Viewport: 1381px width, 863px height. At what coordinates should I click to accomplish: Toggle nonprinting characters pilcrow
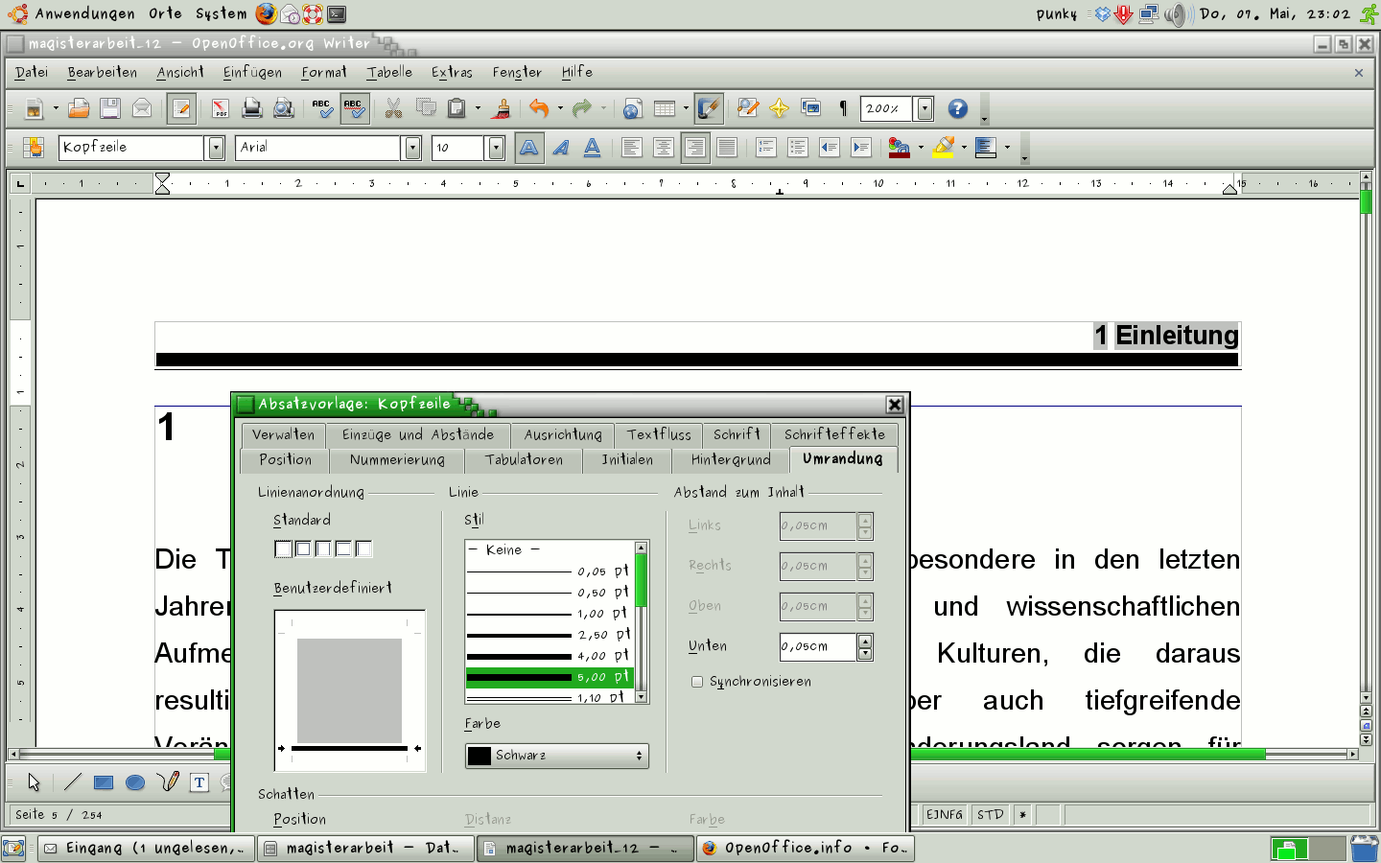click(843, 109)
